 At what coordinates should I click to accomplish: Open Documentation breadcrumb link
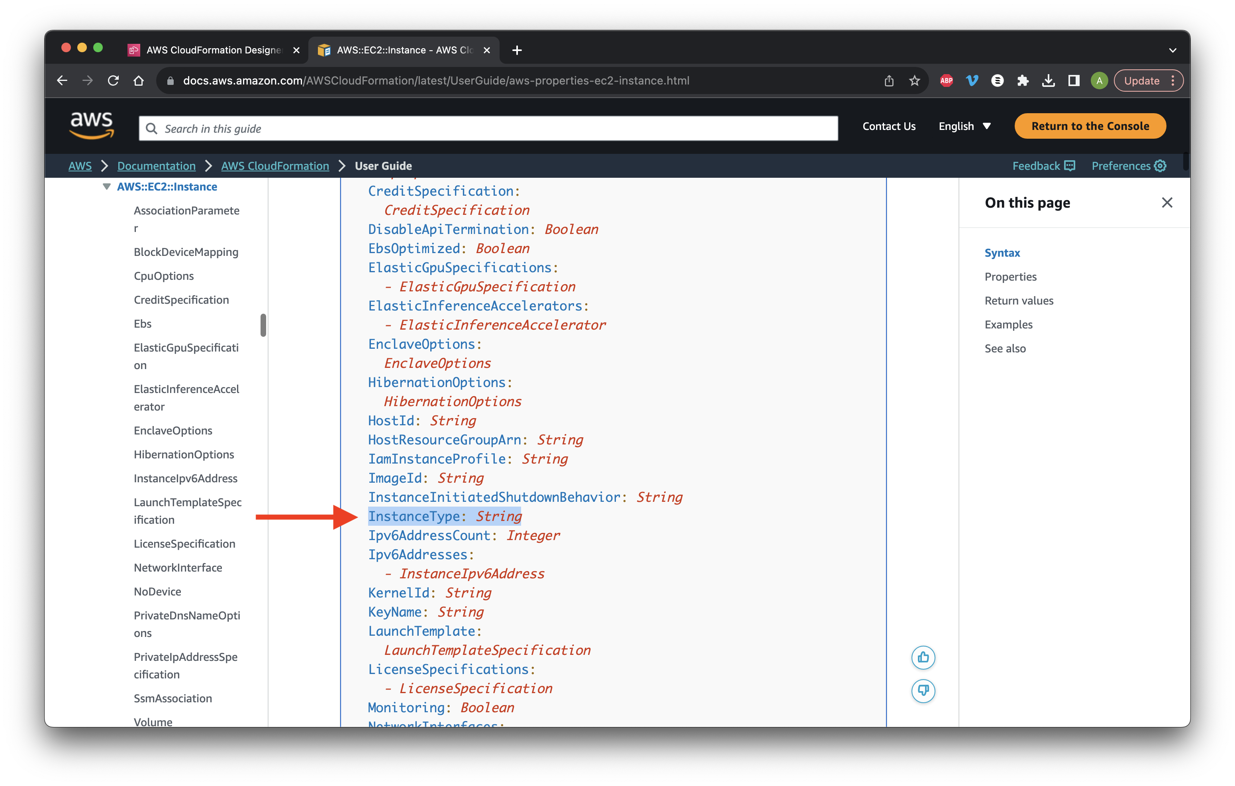point(157,166)
